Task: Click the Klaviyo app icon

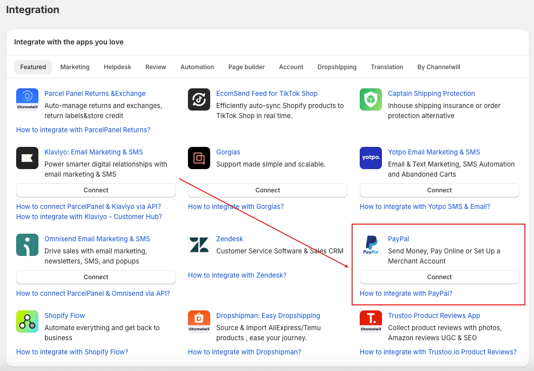Action: [27, 158]
